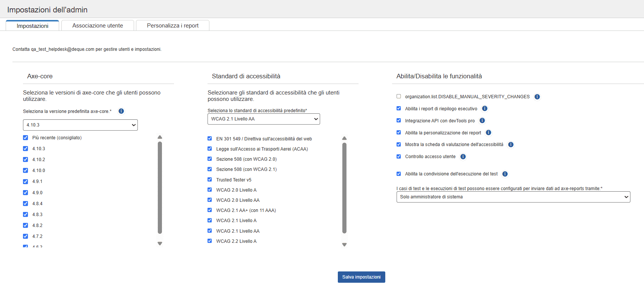Click down arrow of accessibility standards scrollbar
This screenshot has width=644, height=288.
344,245
